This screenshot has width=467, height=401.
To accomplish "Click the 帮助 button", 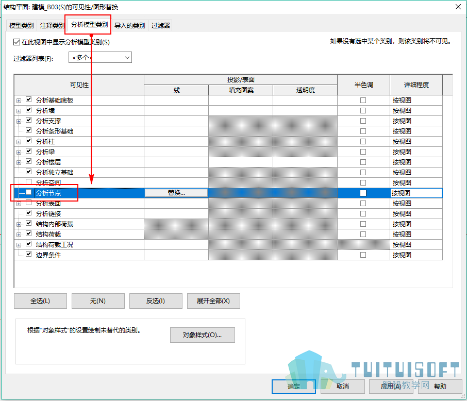I will click(x=440, y=387).
